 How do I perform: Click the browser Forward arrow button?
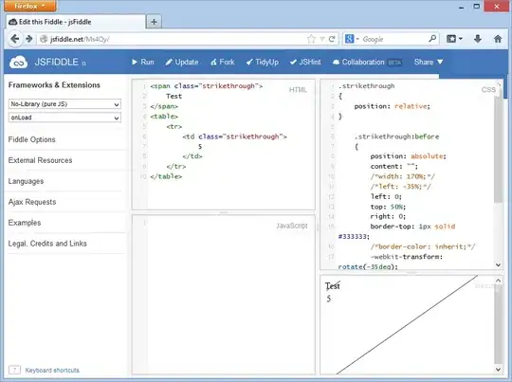tap(29, 39)
